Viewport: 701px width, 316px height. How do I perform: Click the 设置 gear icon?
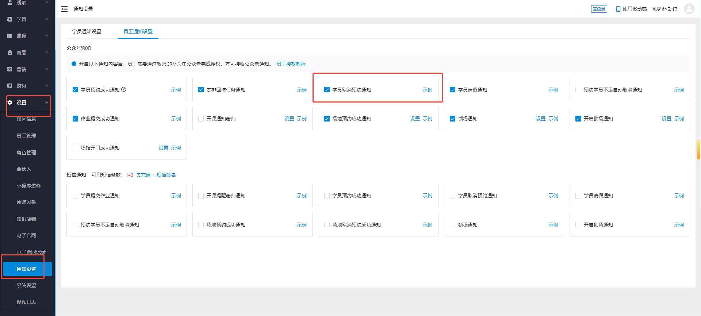[10, 103]
